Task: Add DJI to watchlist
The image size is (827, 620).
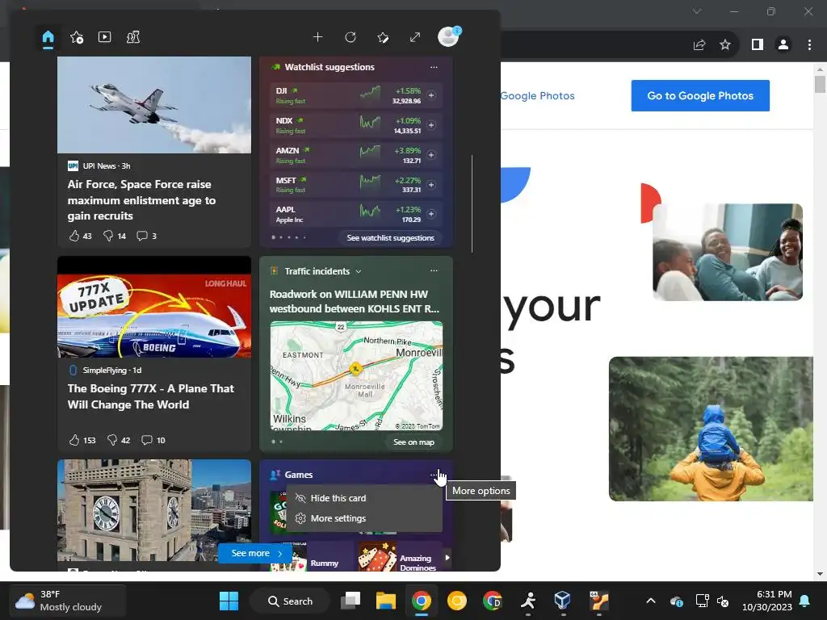Action: 431,95
